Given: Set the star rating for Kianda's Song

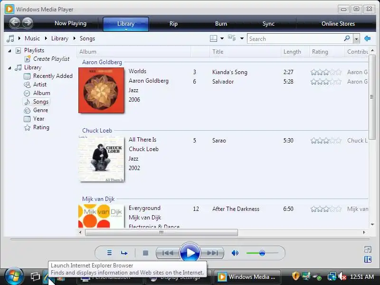Looking at the screenshot, I should point(326,72).
